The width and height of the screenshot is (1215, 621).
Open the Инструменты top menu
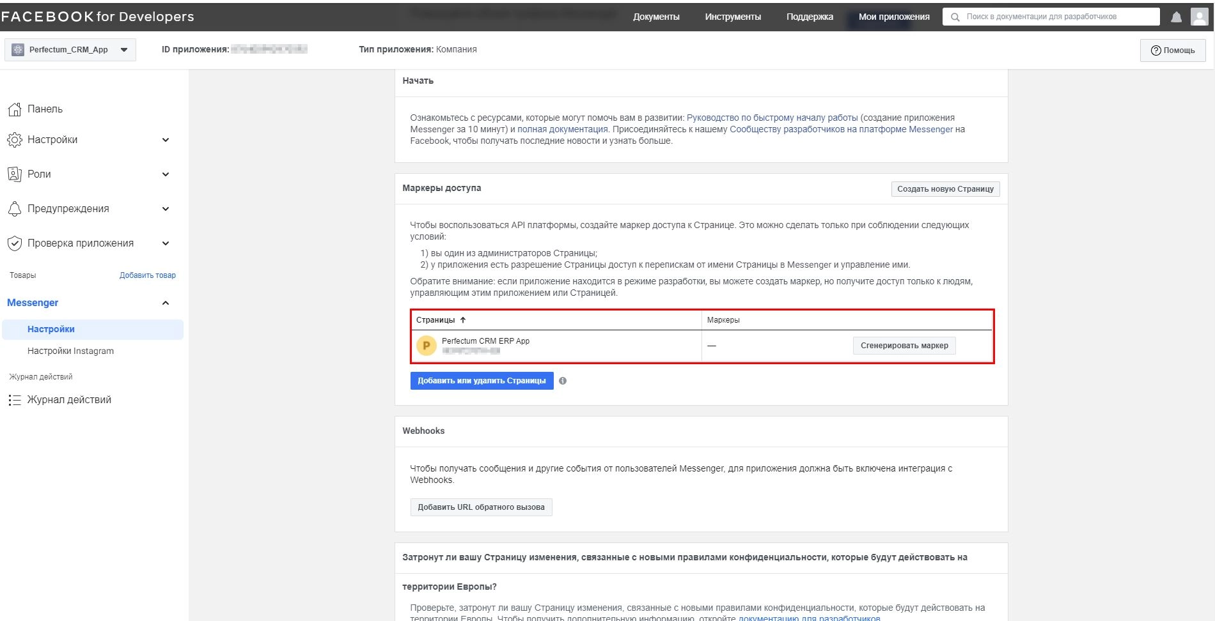coord(733,17)
